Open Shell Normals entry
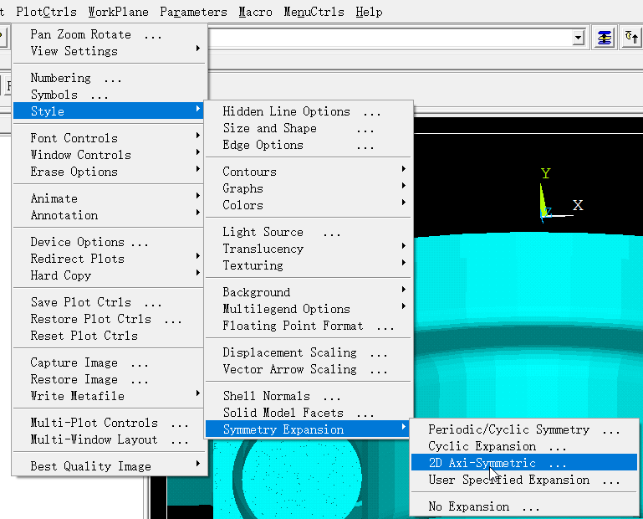 pyautogui.click(x=309, y=396)
